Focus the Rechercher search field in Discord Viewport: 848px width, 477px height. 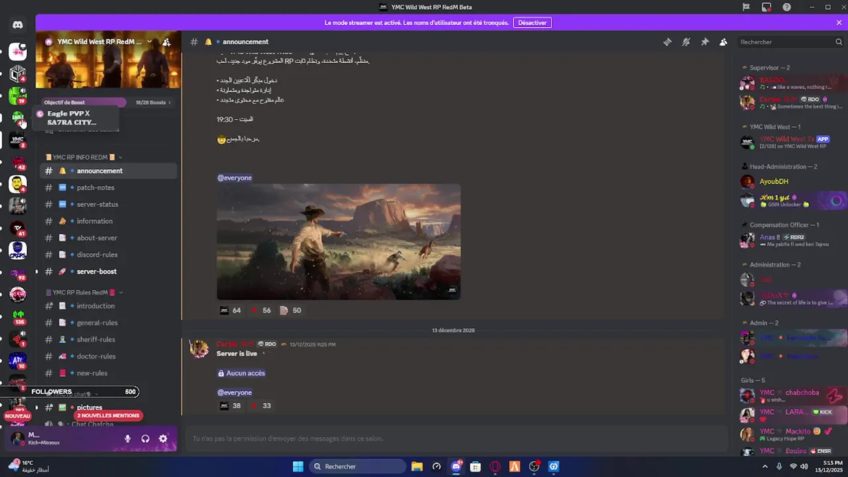(791, 42)
